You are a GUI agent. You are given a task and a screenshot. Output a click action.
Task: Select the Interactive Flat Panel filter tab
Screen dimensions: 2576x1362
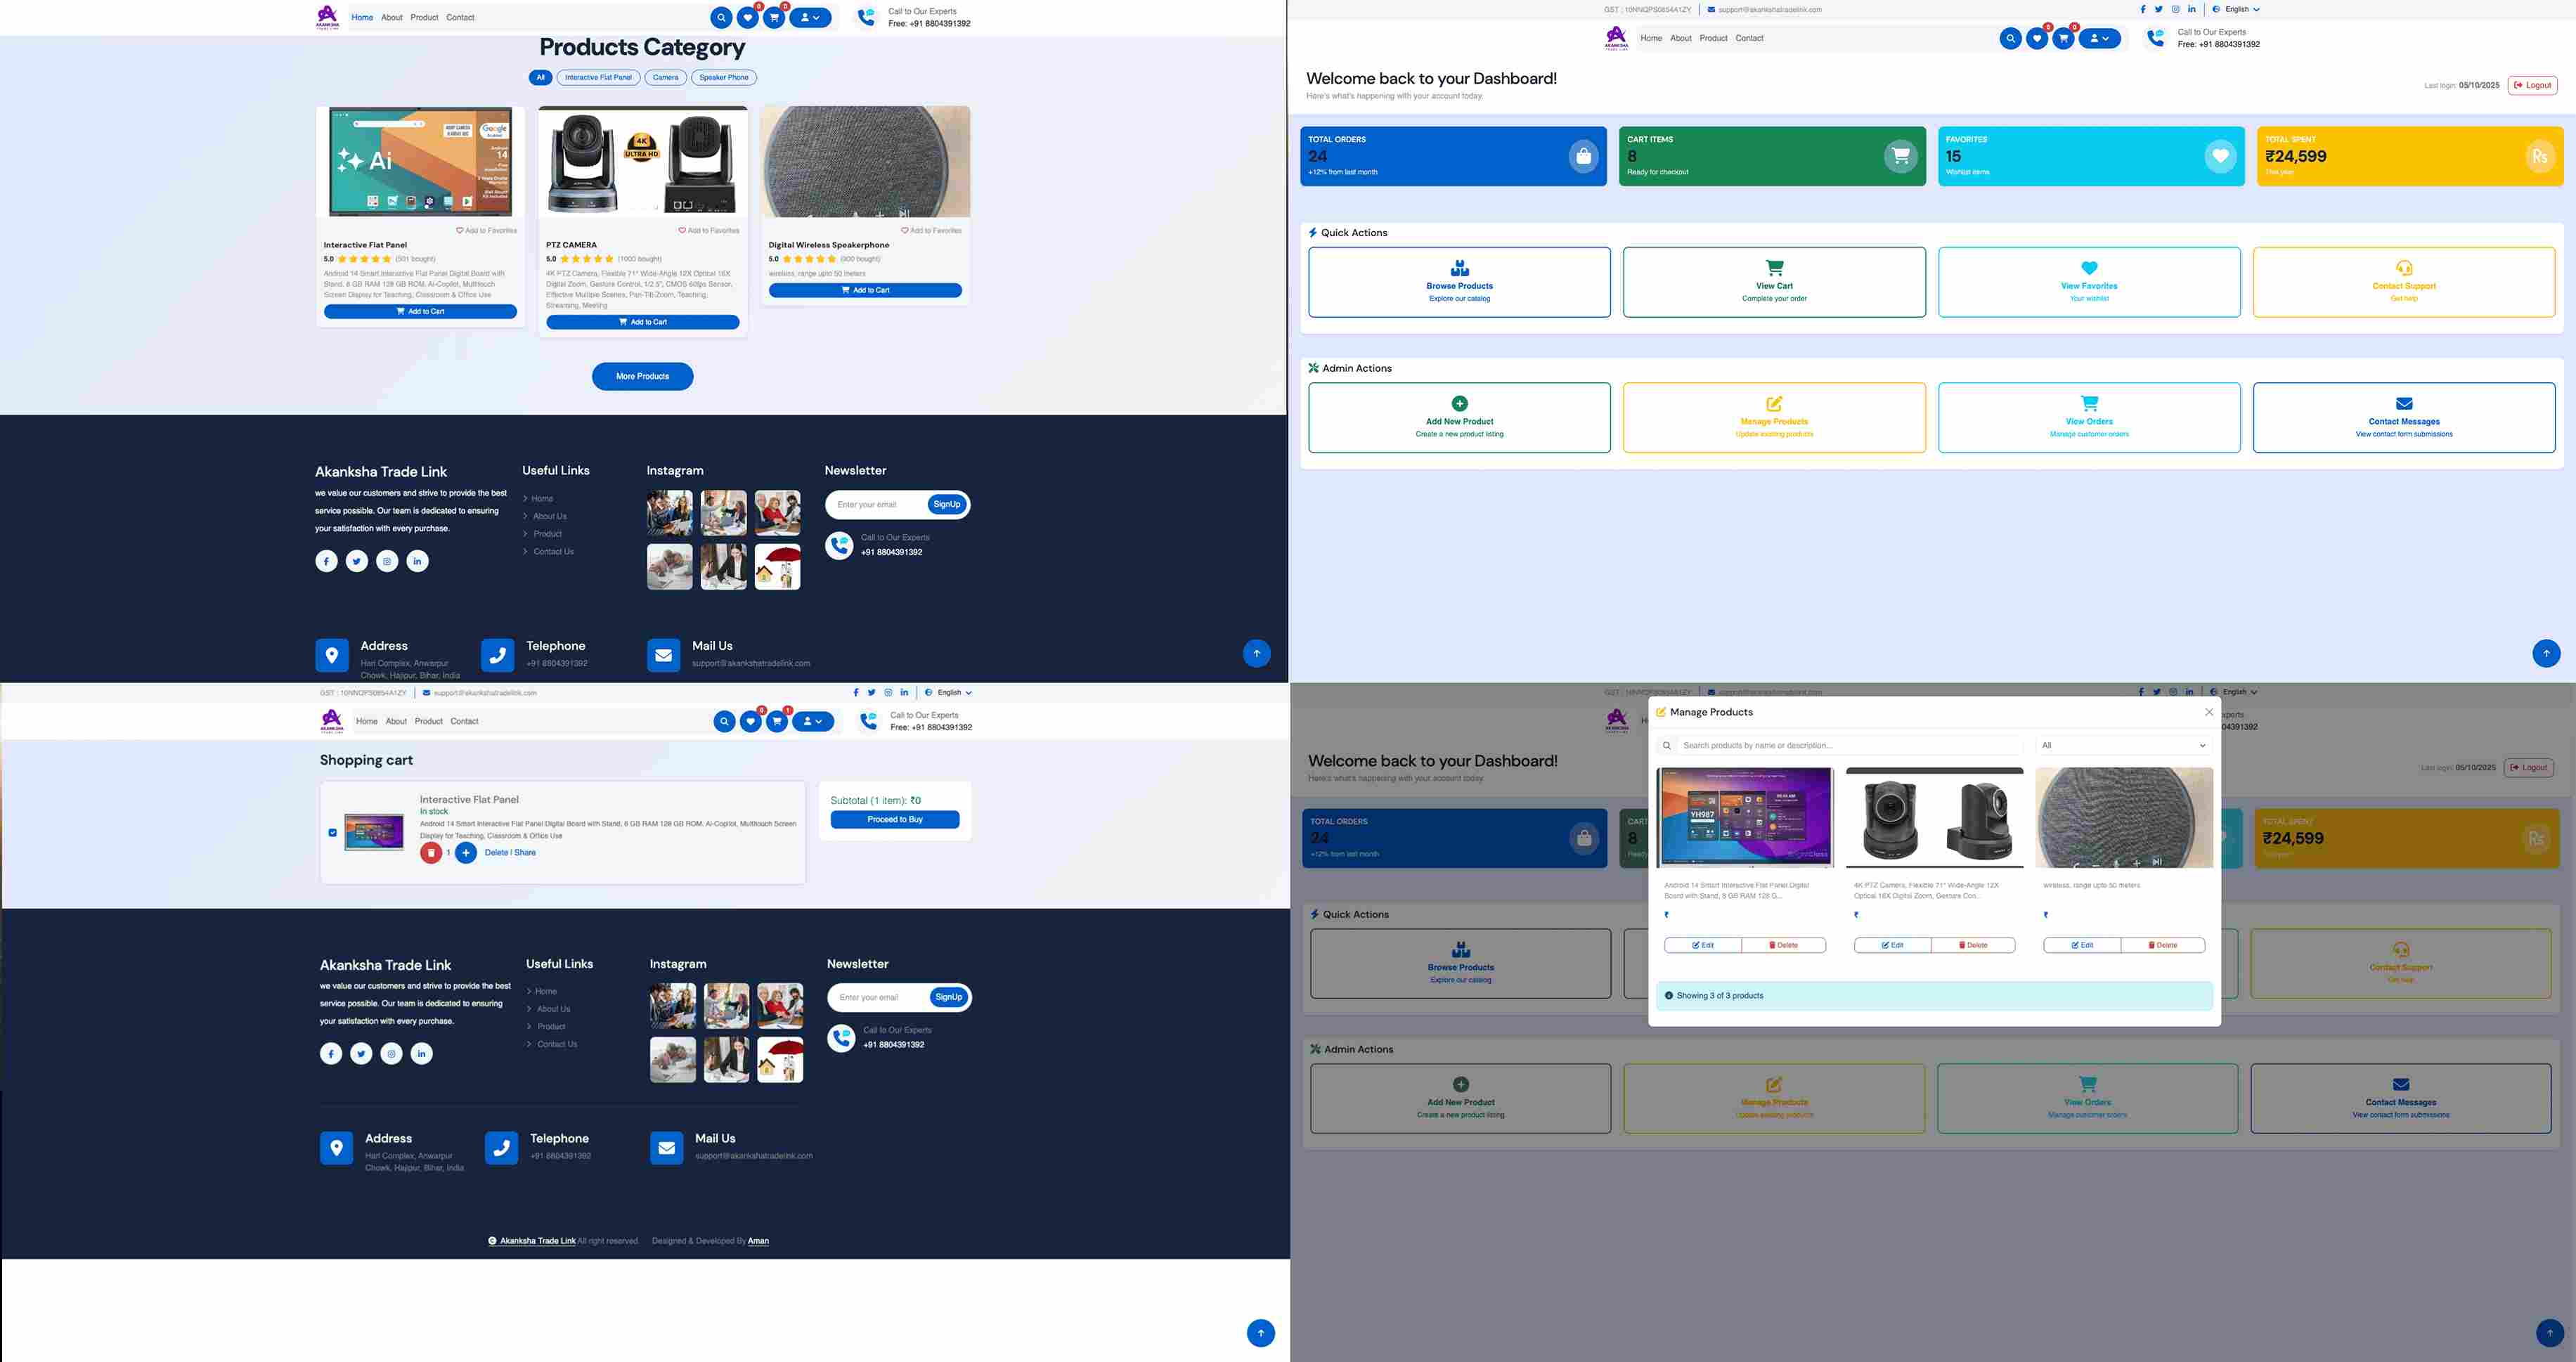click(x=598, y=78)
